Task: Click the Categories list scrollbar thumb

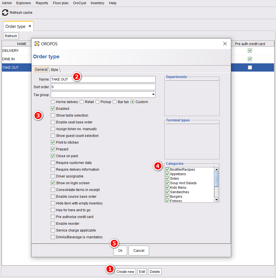Action: pos(216,179)
